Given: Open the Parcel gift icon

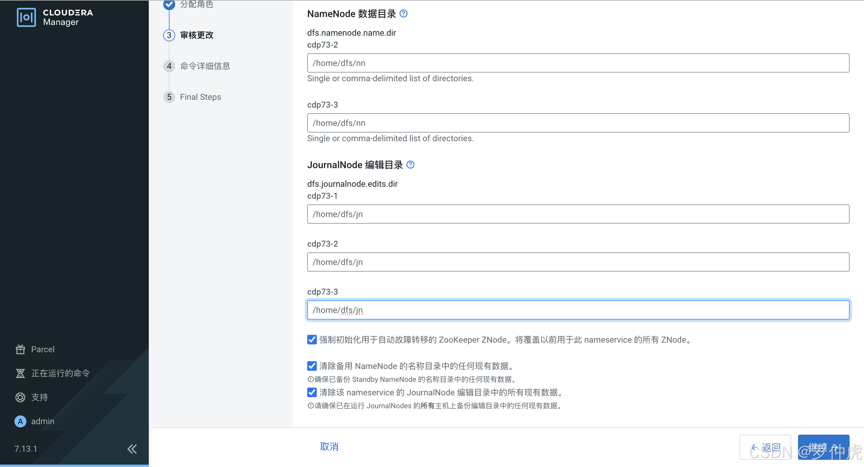Looking at the screenshot, I should [20, 350].
